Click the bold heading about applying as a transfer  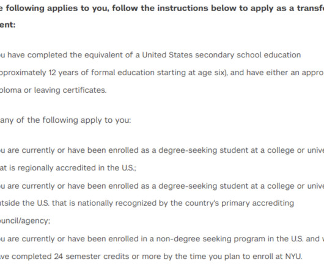(162, 9)
